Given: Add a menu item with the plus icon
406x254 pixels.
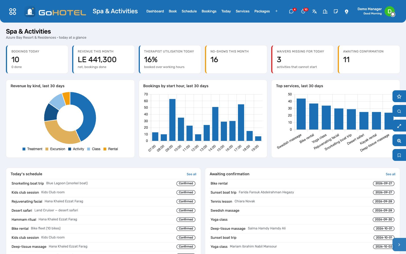Looking at the screenshot, I should [x=276, y=11].
